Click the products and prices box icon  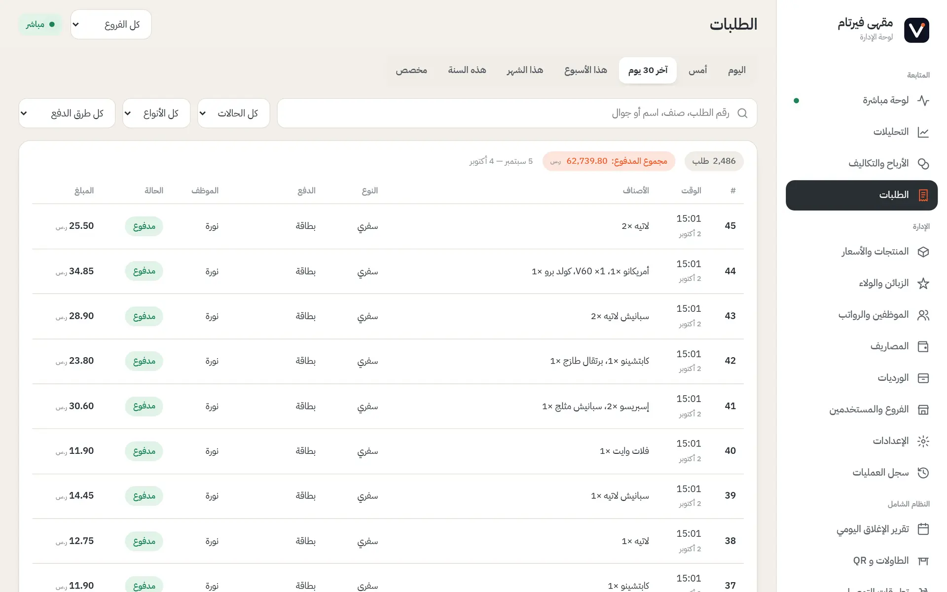[923, 252]
